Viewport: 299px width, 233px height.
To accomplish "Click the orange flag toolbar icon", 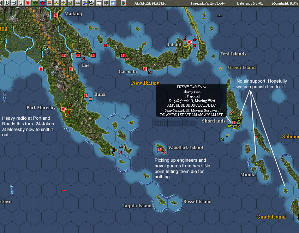I will click(x=49, y=3).
